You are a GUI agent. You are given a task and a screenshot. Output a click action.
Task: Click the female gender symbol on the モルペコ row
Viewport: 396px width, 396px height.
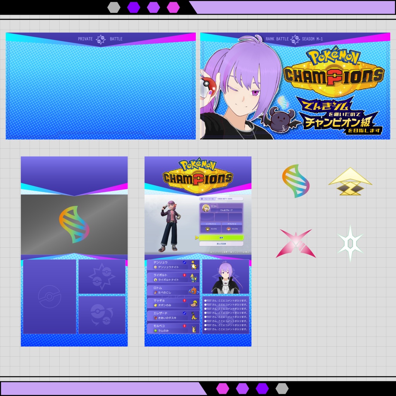coord(184,326)
